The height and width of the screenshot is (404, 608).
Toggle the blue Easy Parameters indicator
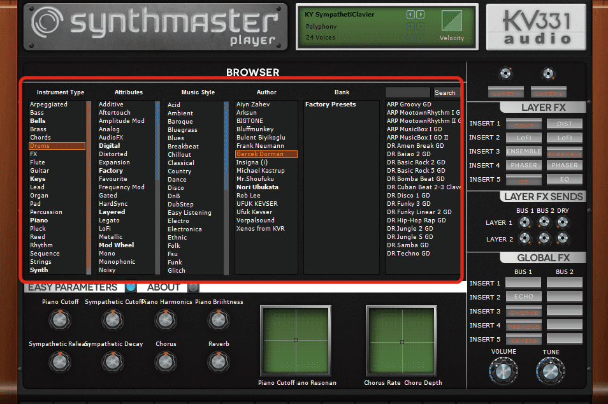click(131, 287)
